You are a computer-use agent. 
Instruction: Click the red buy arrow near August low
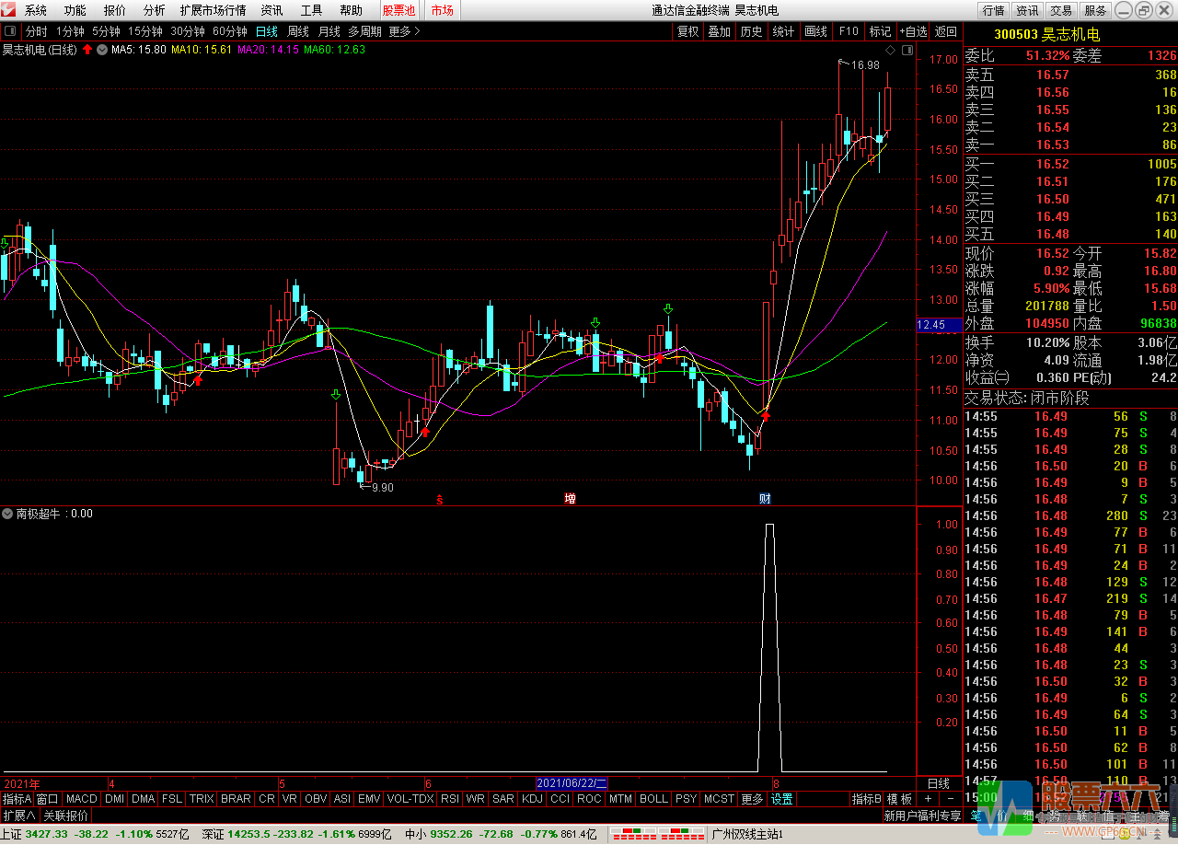pos(766,416)
